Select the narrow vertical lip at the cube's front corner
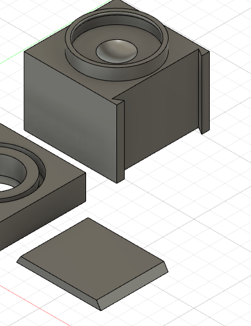 click(x=121, y=141)
